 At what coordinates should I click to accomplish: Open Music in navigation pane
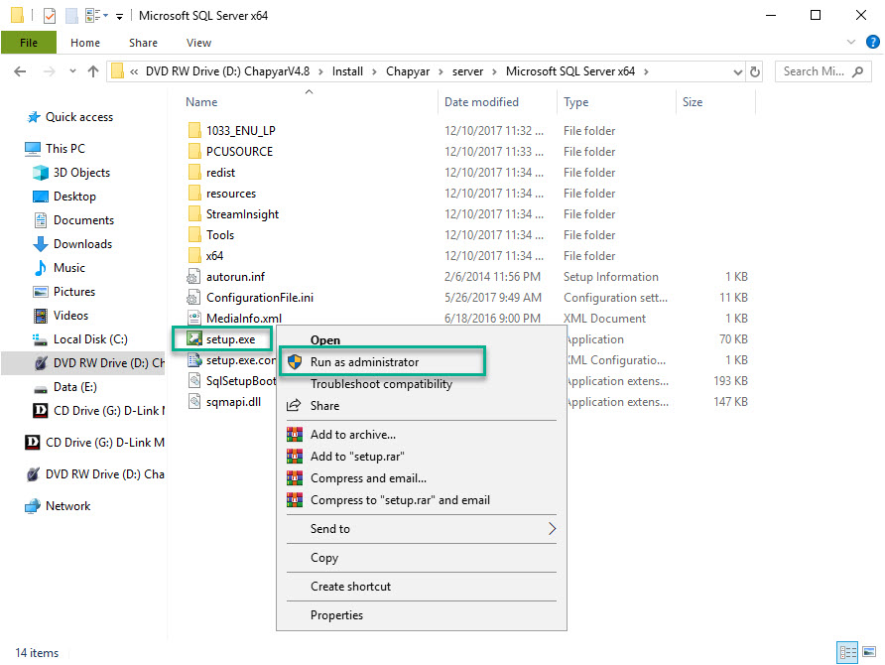pyautogui.click(x=69, y=268)
